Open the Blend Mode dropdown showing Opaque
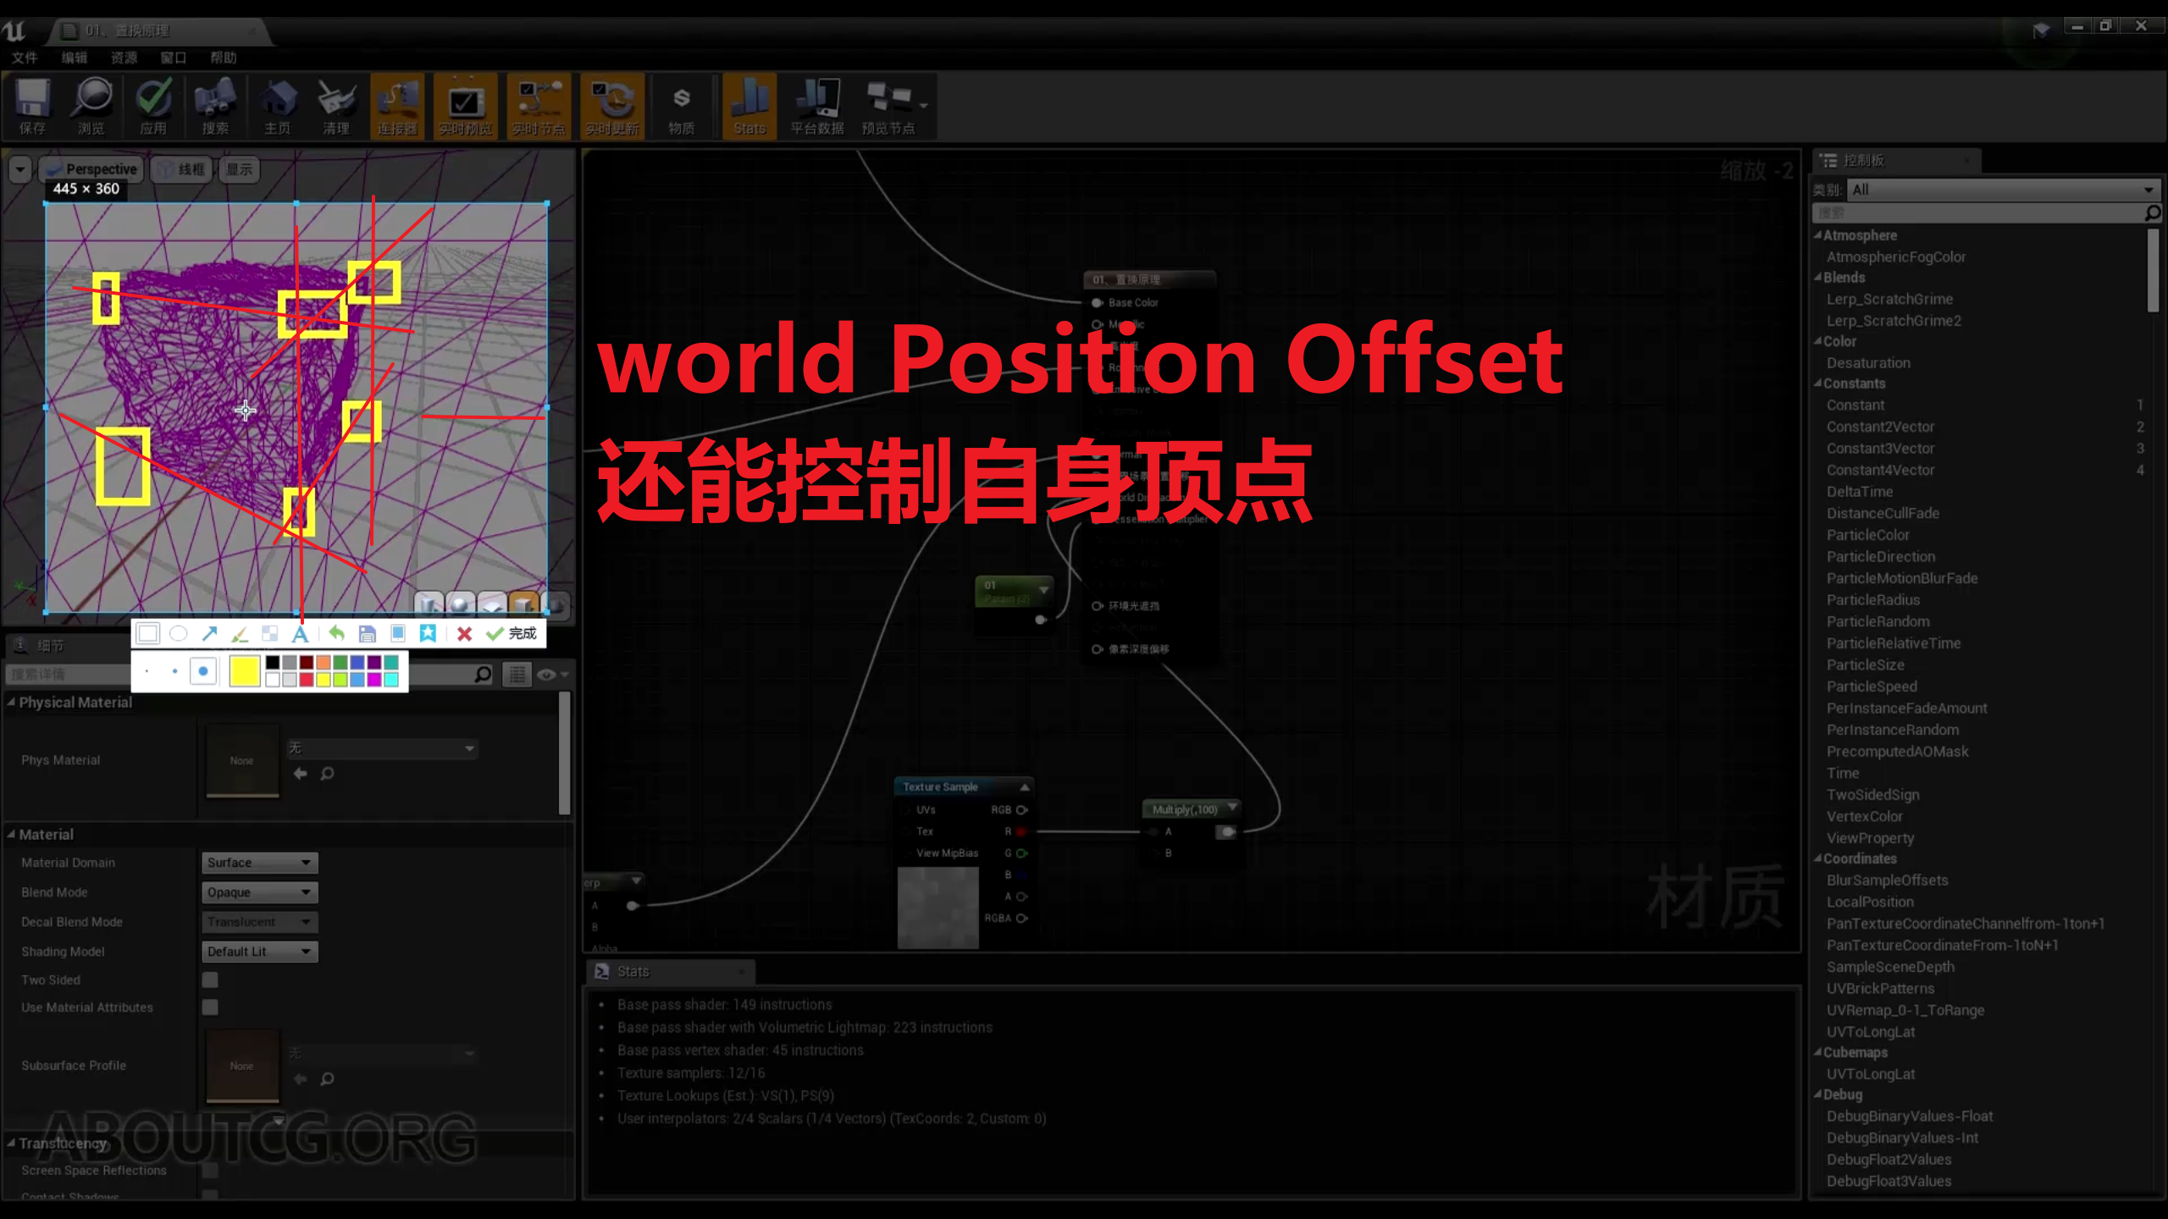2168x1219 pixels. [258, 891]
